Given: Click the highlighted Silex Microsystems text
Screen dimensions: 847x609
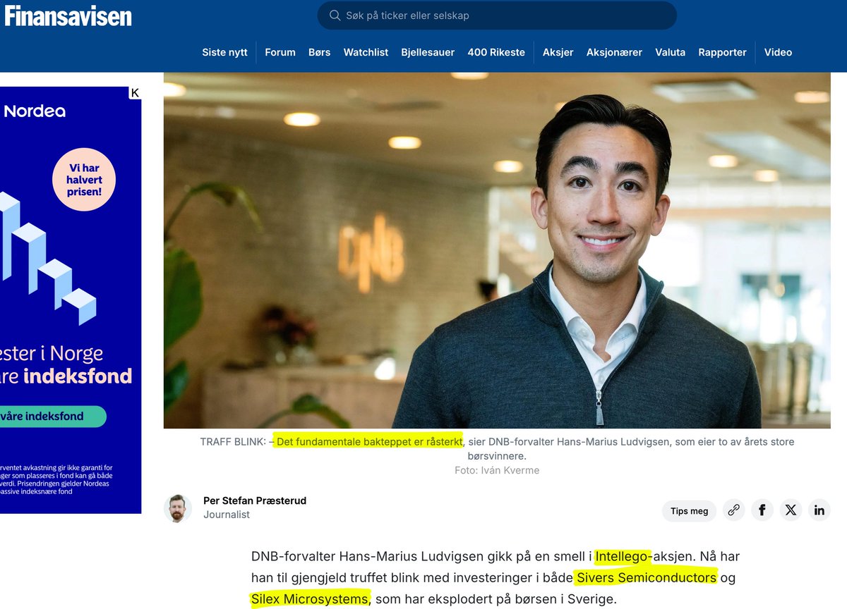Looking at the screenshot, I should tap(310, 599).
